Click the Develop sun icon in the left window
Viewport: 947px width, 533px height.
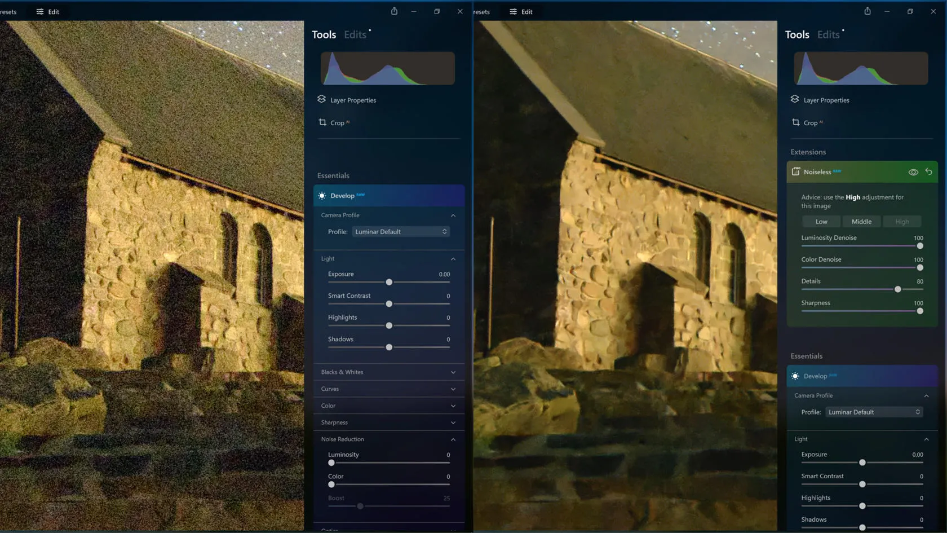[322, 196]
